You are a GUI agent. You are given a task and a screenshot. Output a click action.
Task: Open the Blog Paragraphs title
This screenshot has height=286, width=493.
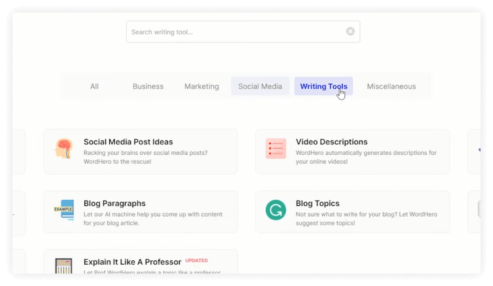114,203
